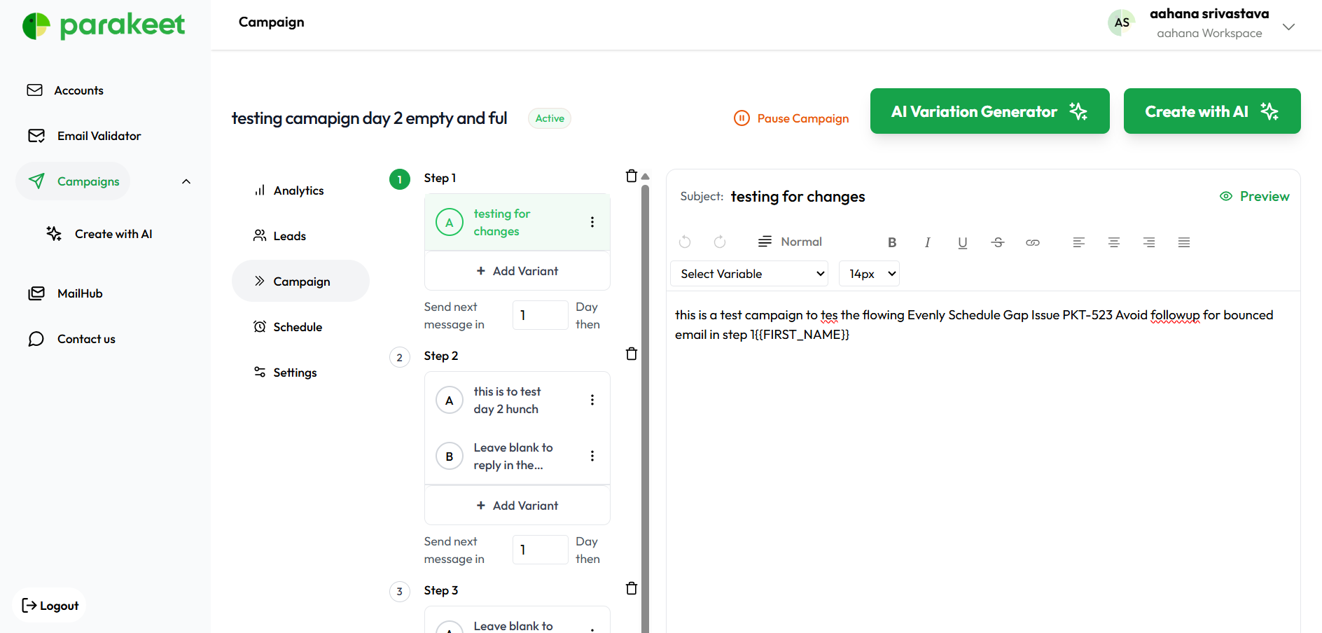Image resolution: width=1322 pixels, height=633 pixels.
Task: Pause the active campaign
Action: pyautogui.click(x=791, y=118)
